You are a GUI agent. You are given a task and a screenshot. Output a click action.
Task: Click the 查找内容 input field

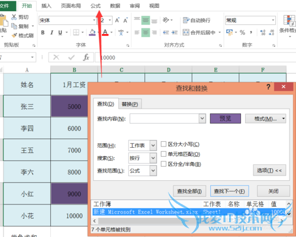[x=165, y=118]
